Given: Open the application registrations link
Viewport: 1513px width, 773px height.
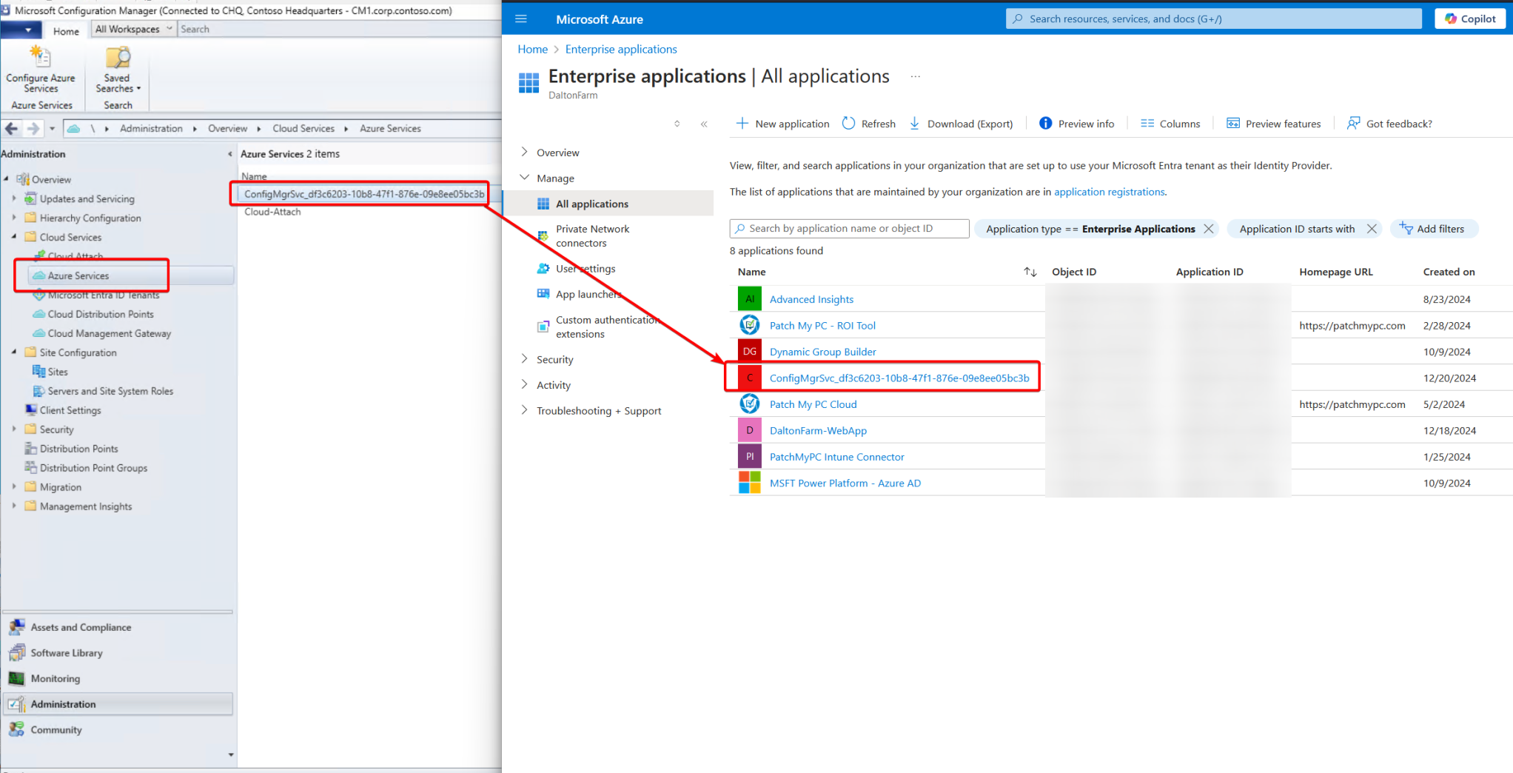Looking at the screenshot, I should (x=1109, y=192).
